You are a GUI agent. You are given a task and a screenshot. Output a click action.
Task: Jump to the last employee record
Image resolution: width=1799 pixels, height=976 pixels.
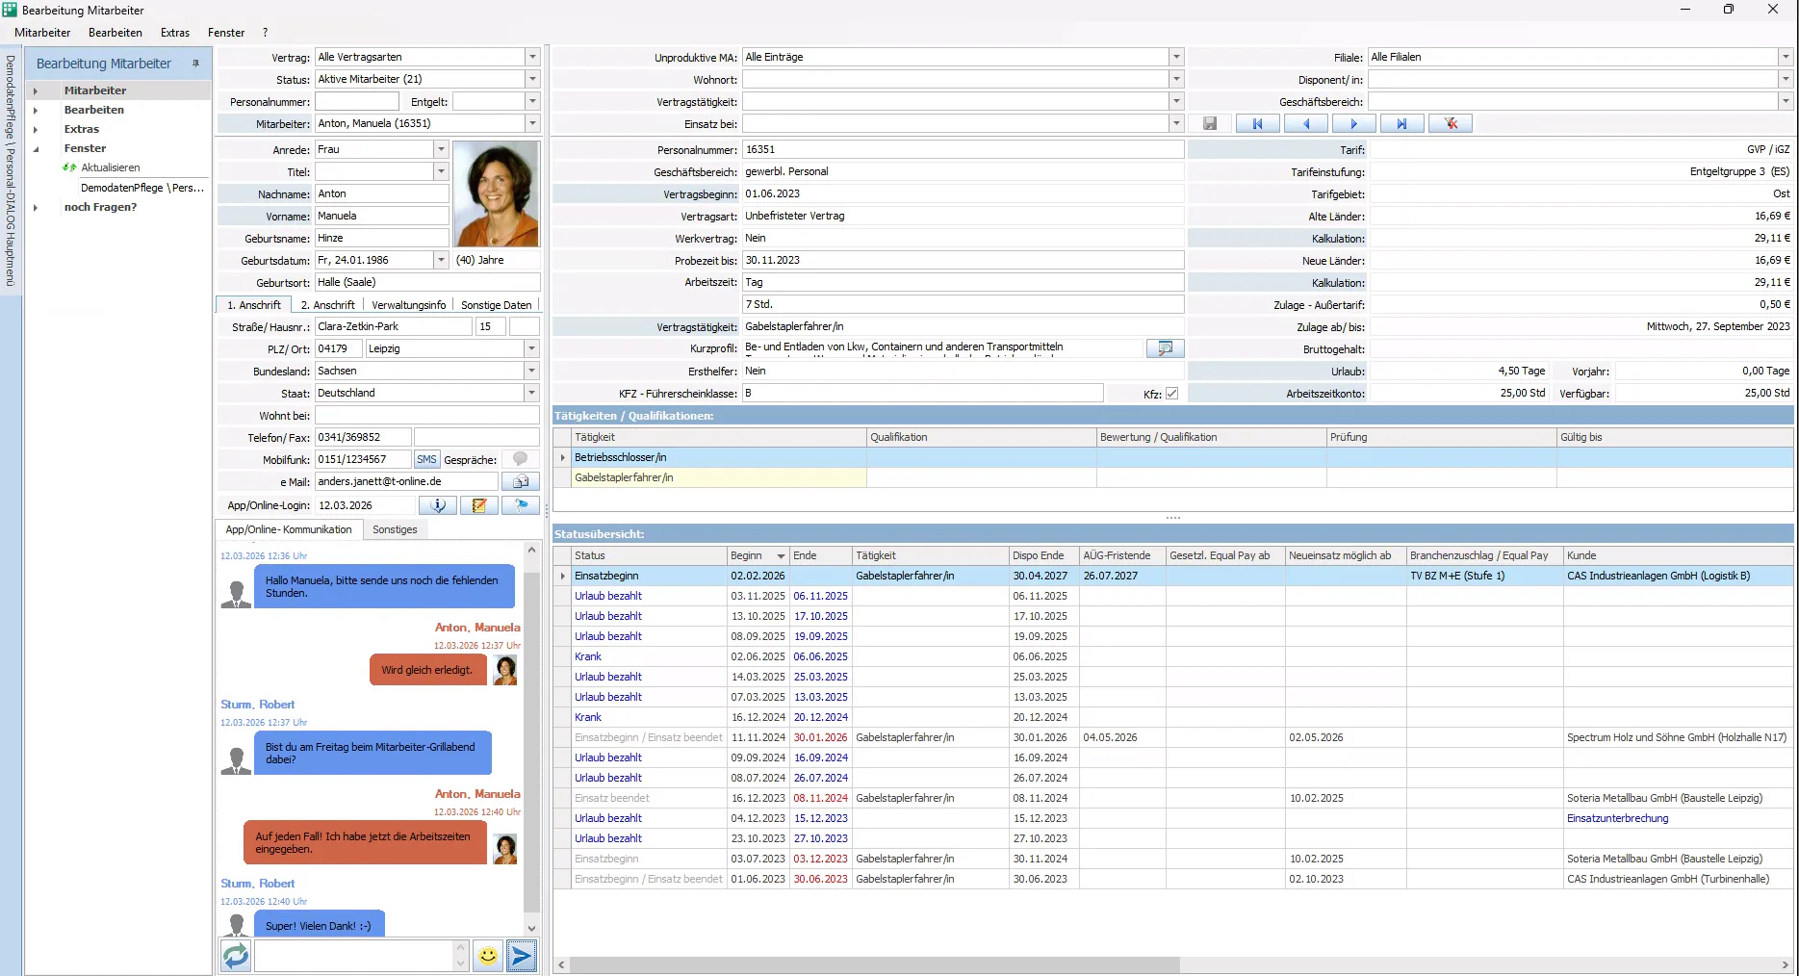tap(1401, 123)
